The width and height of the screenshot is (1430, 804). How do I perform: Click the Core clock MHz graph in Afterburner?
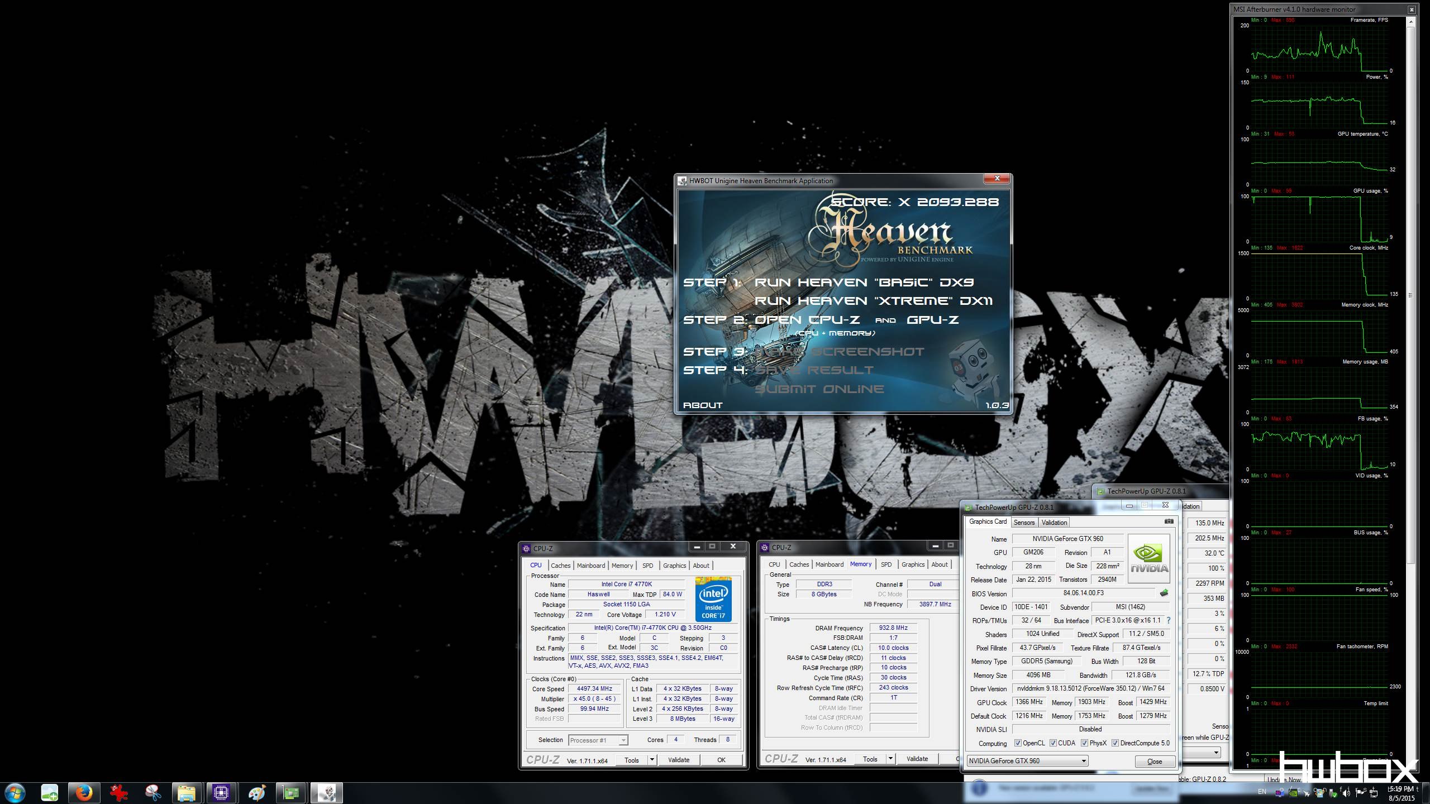pyautogui.click(x=1319, y=276)
